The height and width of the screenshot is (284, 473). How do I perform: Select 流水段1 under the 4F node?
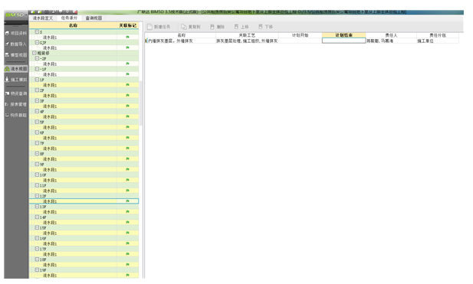tap(50, 116)
